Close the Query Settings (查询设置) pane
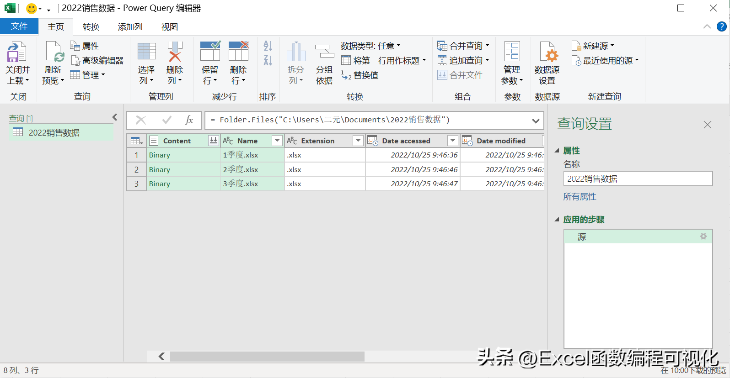 point(708,125)
